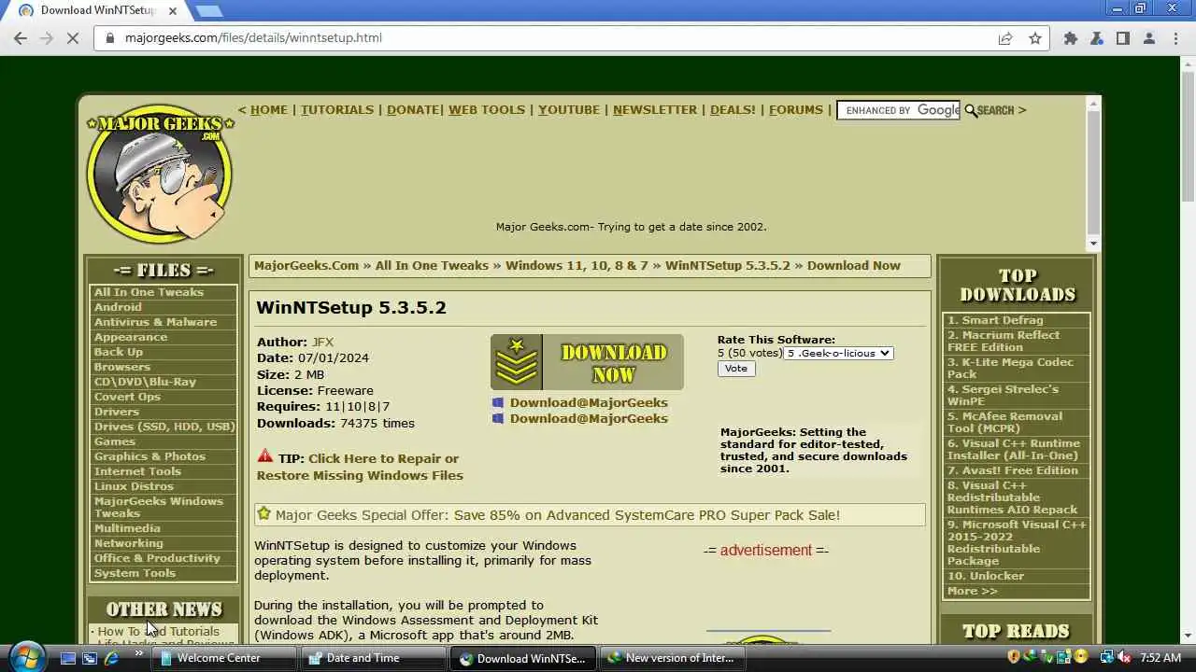Go back to the previous page

pos(21,38)
